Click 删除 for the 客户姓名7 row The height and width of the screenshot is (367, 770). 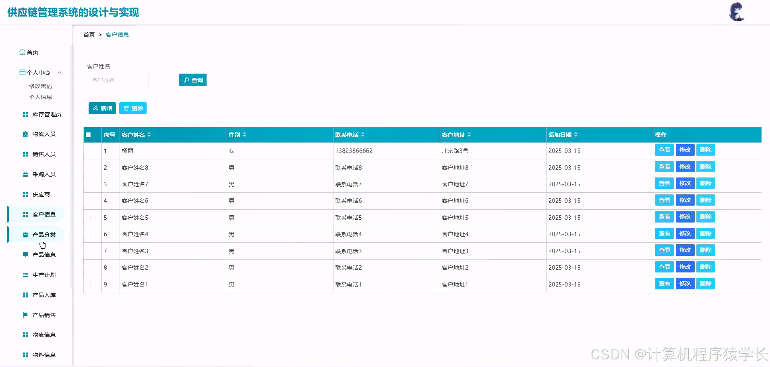[706, 183]
